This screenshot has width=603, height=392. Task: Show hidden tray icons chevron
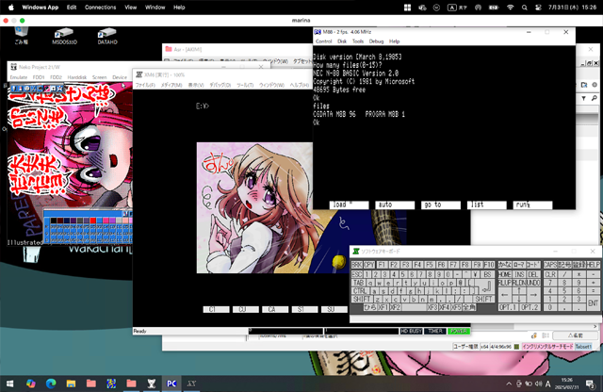(x=509, y=384)
